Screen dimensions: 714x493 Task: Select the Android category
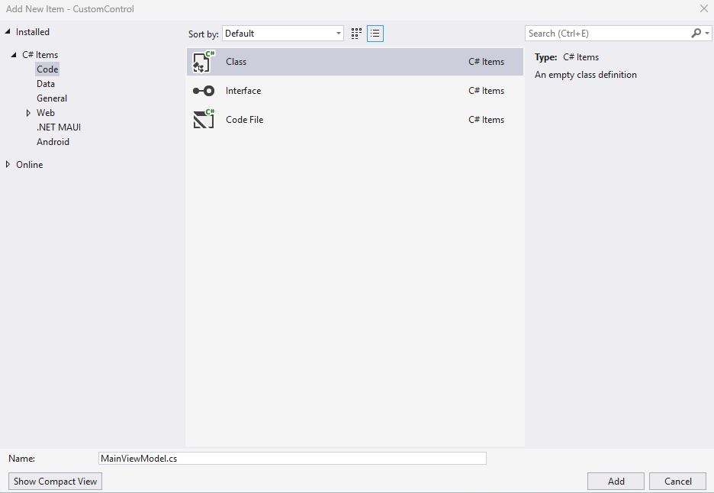(52, 141)
